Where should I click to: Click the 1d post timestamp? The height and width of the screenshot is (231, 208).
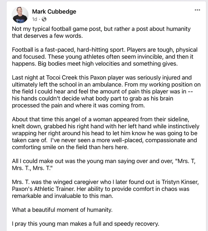tap(34, 19)
